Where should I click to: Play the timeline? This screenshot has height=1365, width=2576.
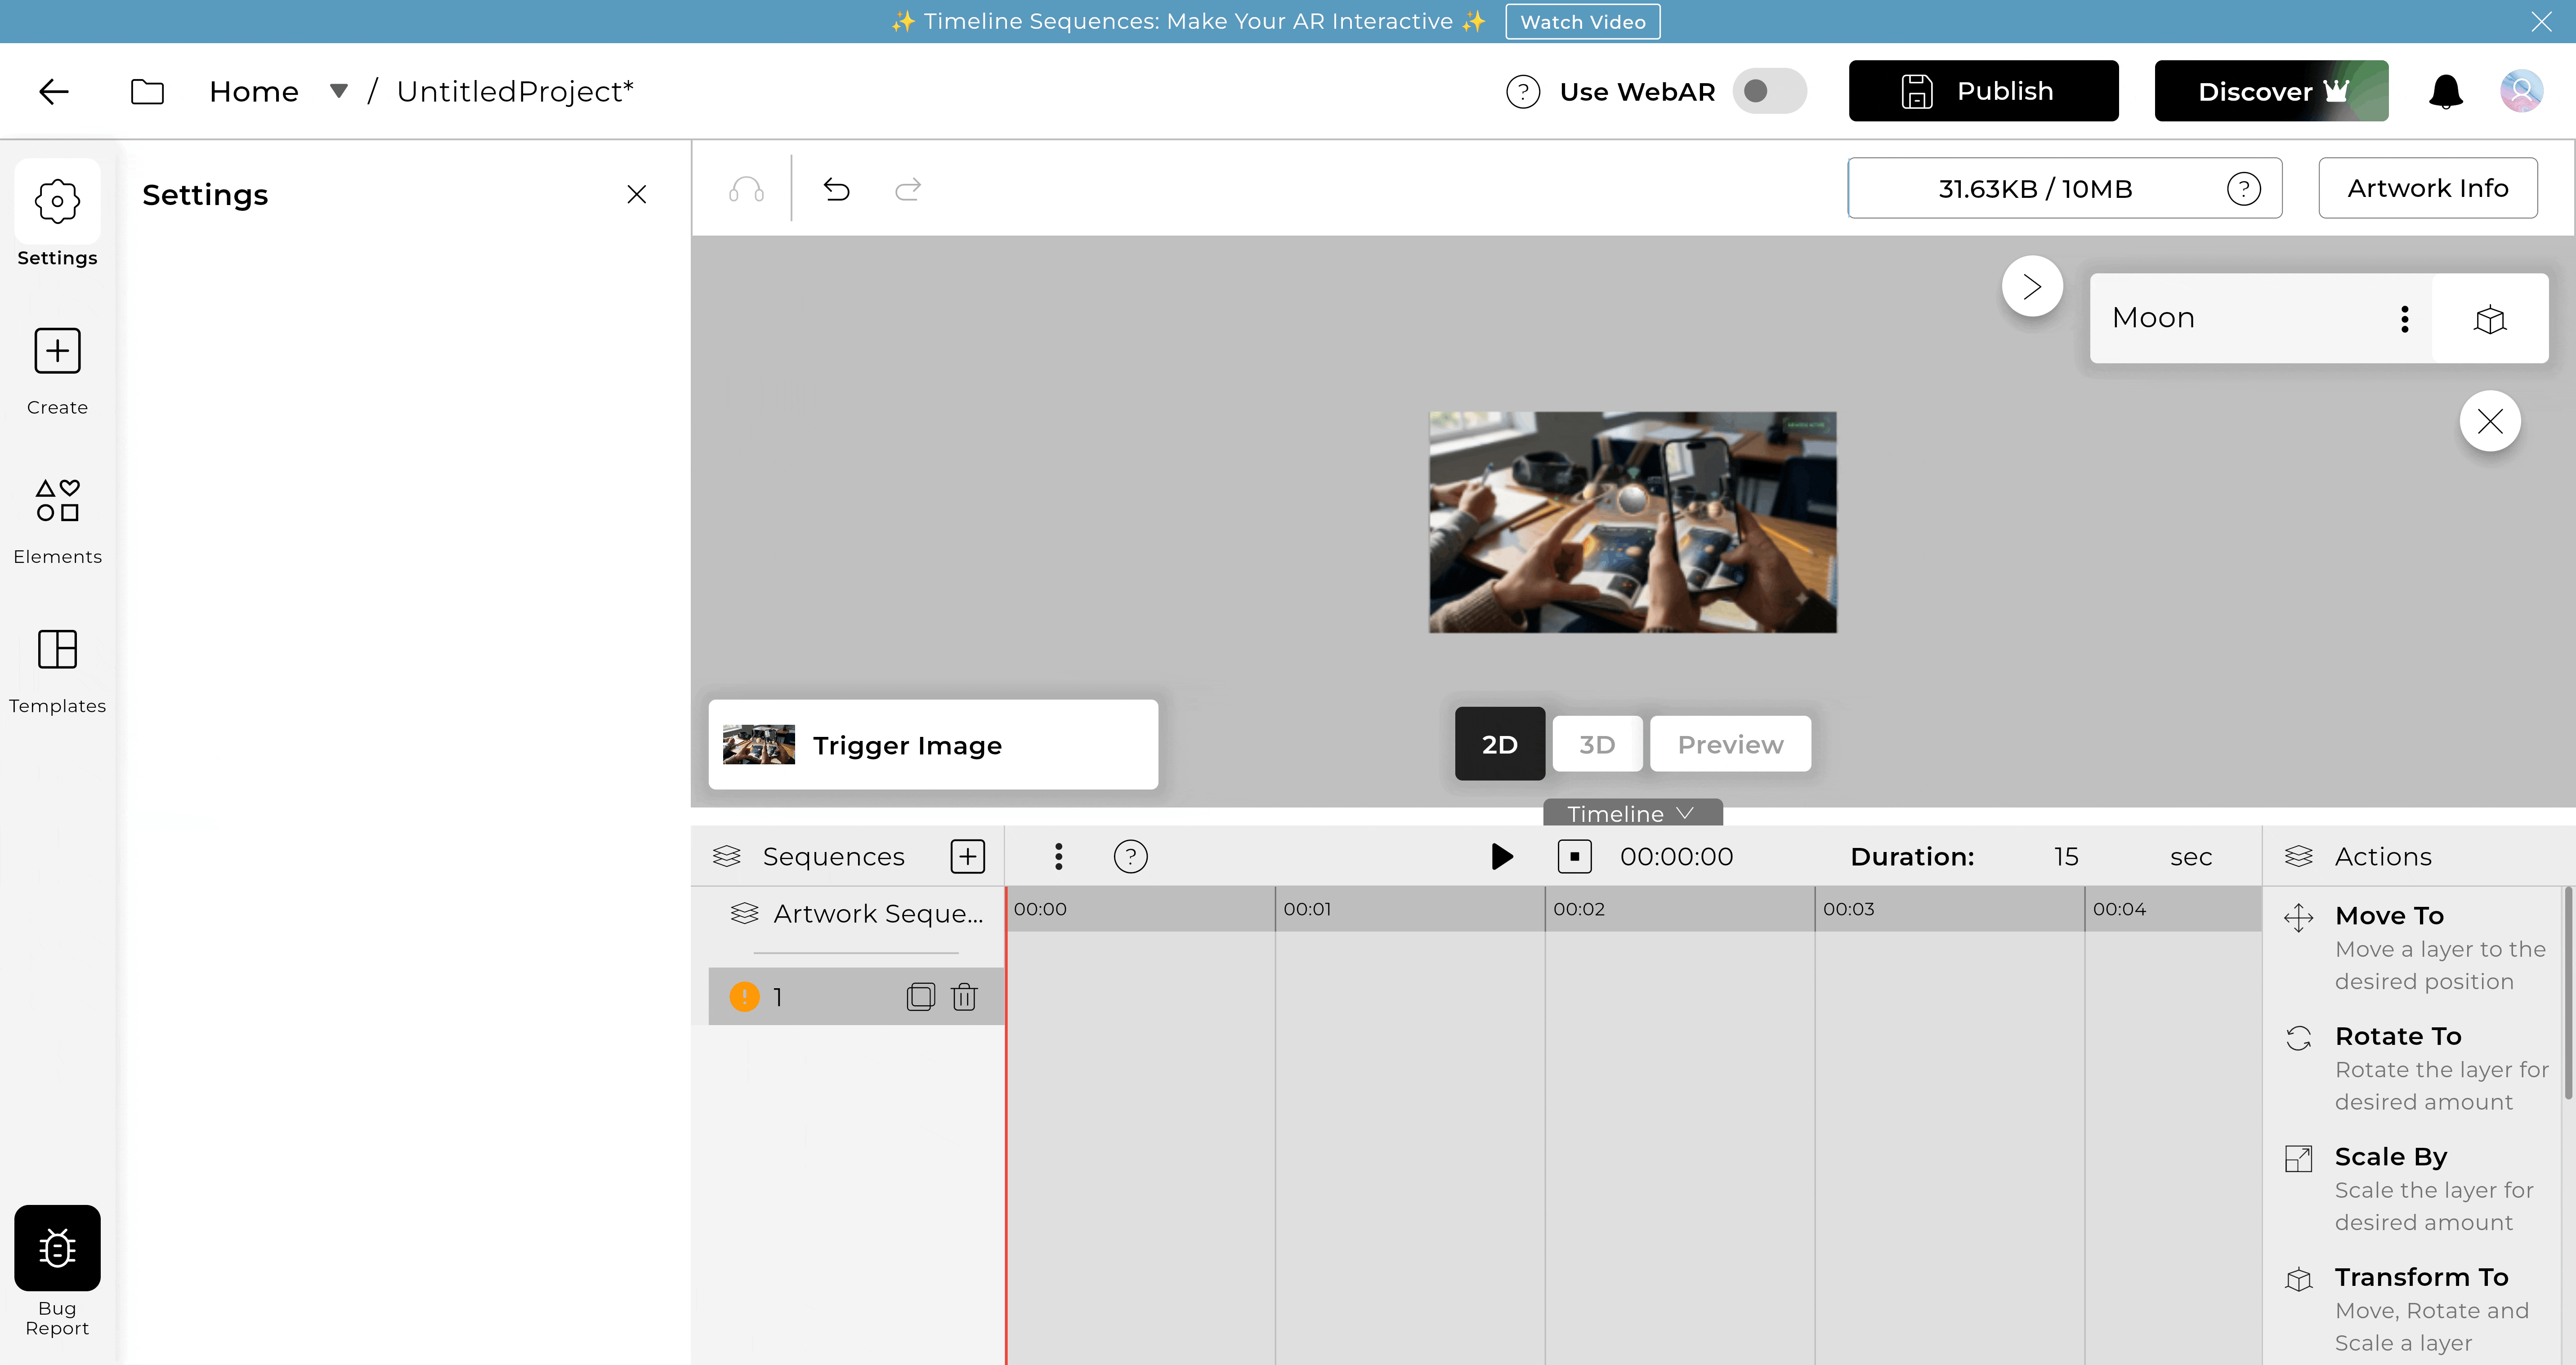click(x=1501, y=856)
